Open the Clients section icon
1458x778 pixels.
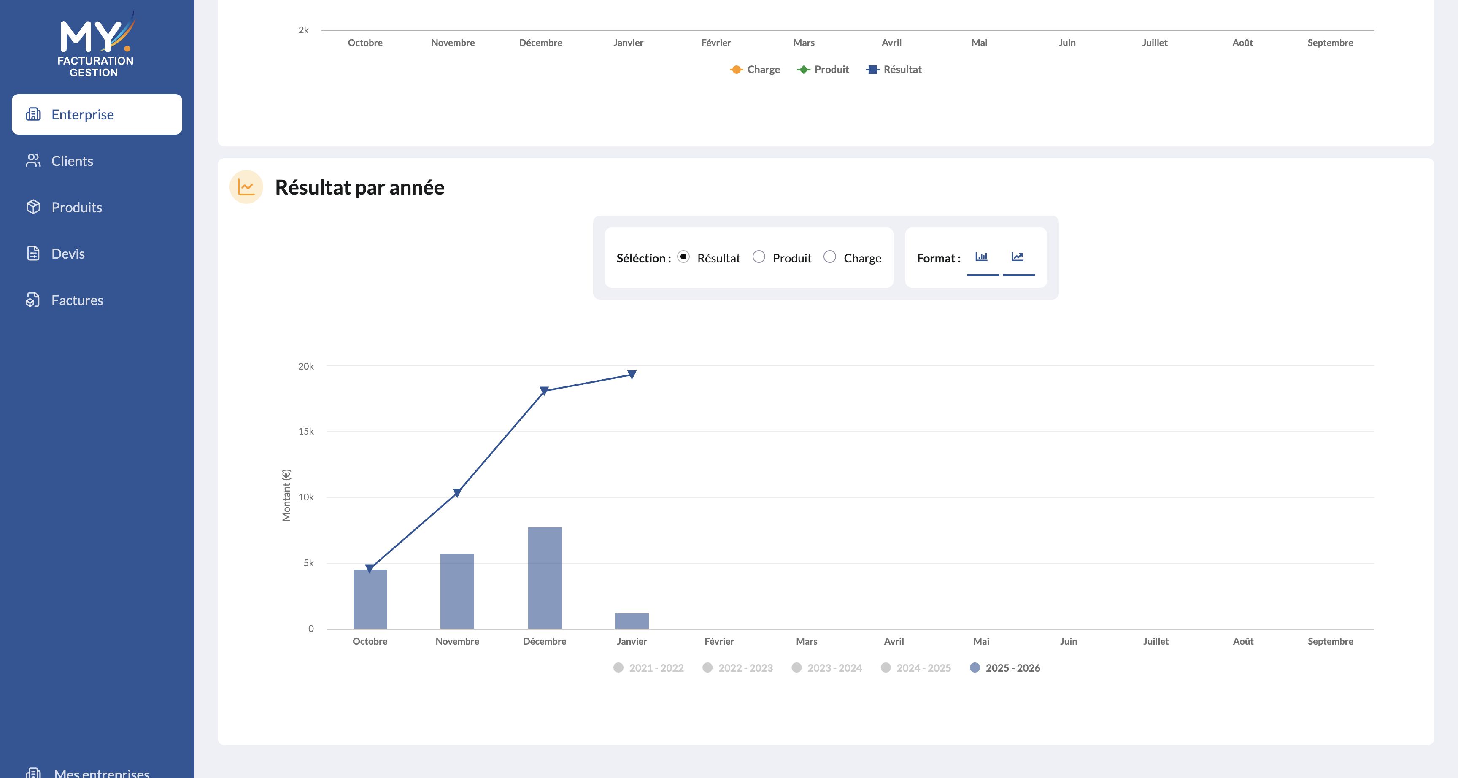coord(33,160)
